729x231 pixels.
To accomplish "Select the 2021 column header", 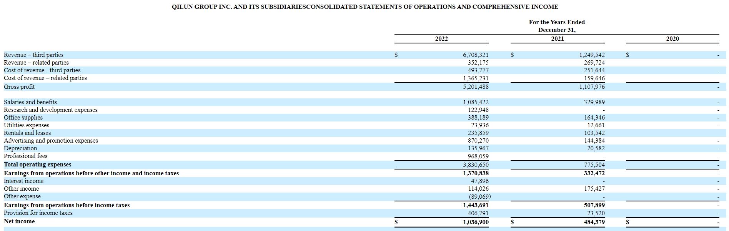I will pos(558,39).
